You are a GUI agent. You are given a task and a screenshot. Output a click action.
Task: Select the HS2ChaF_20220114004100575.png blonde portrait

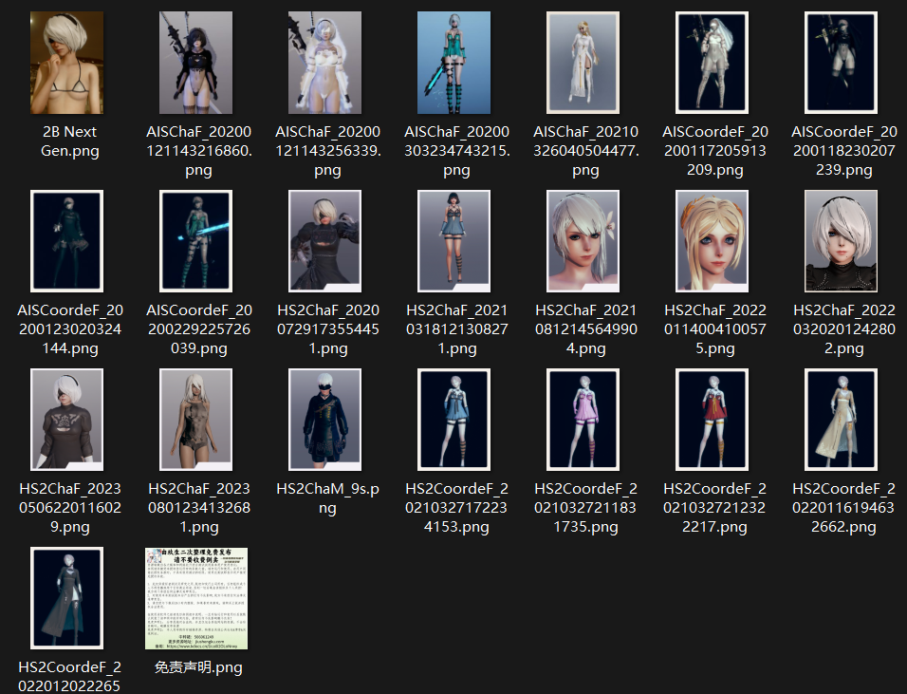(713, 241)
